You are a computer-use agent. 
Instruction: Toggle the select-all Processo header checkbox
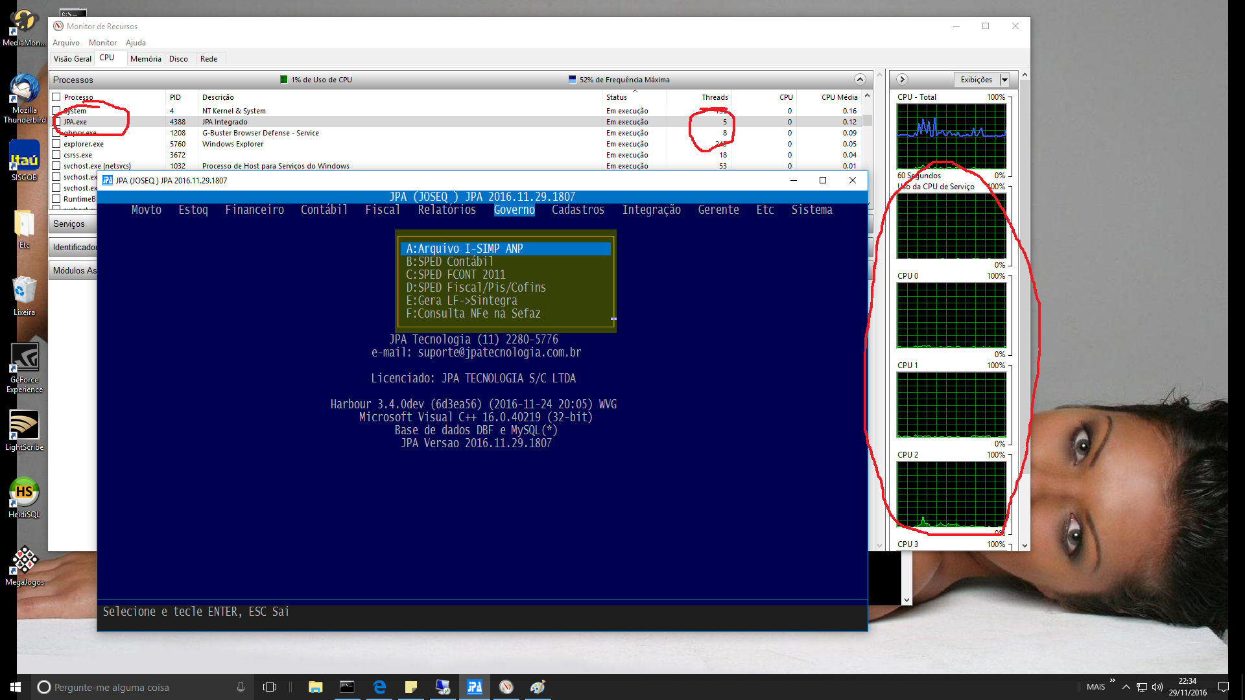pos(56,97)
